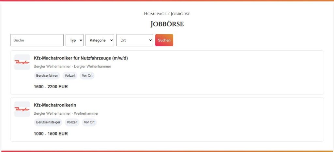This screenshot has height=152, width=334.
Task: Click the Jobbörse page heading
Action: (x=167, y=24)
